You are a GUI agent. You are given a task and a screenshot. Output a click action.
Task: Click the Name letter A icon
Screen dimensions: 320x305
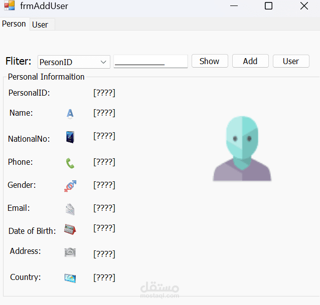[x=70, y=114]
